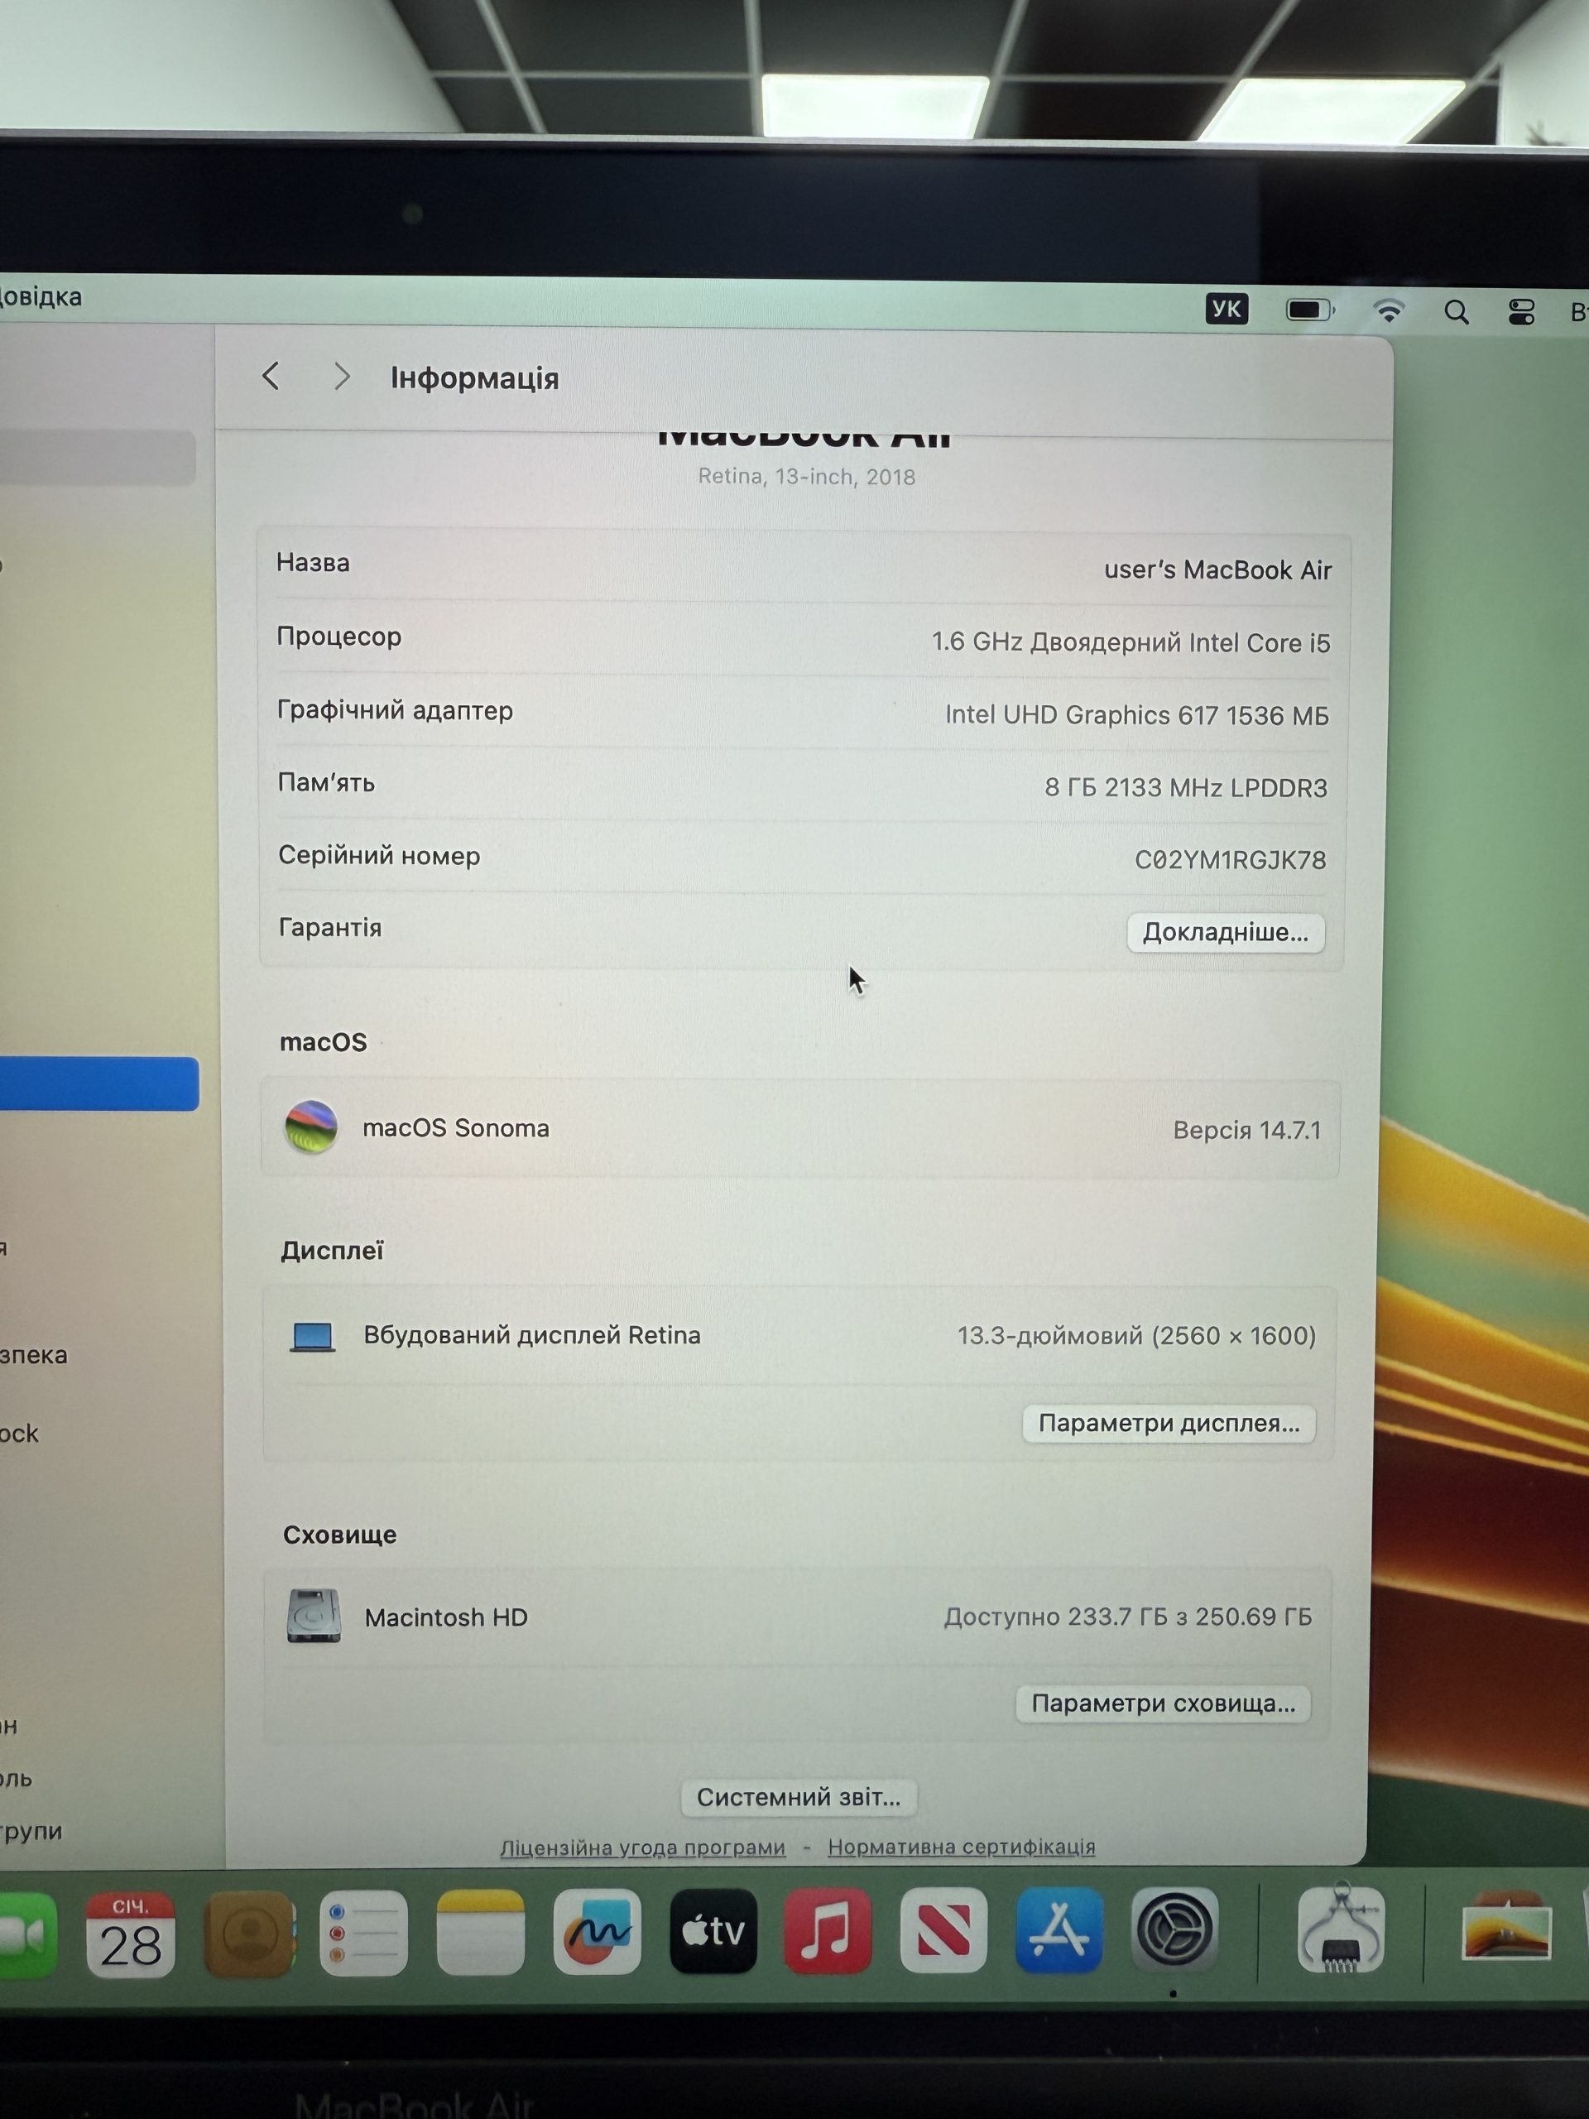Open Reminders in the Dock
This screenshot has width=1589, height=2119.
(364, 1933)
